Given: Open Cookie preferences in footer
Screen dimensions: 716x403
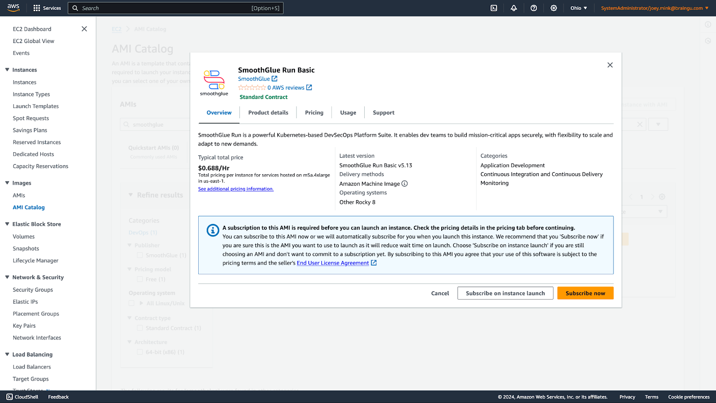Looking at the screenshot, I should (x=689, y=397).
